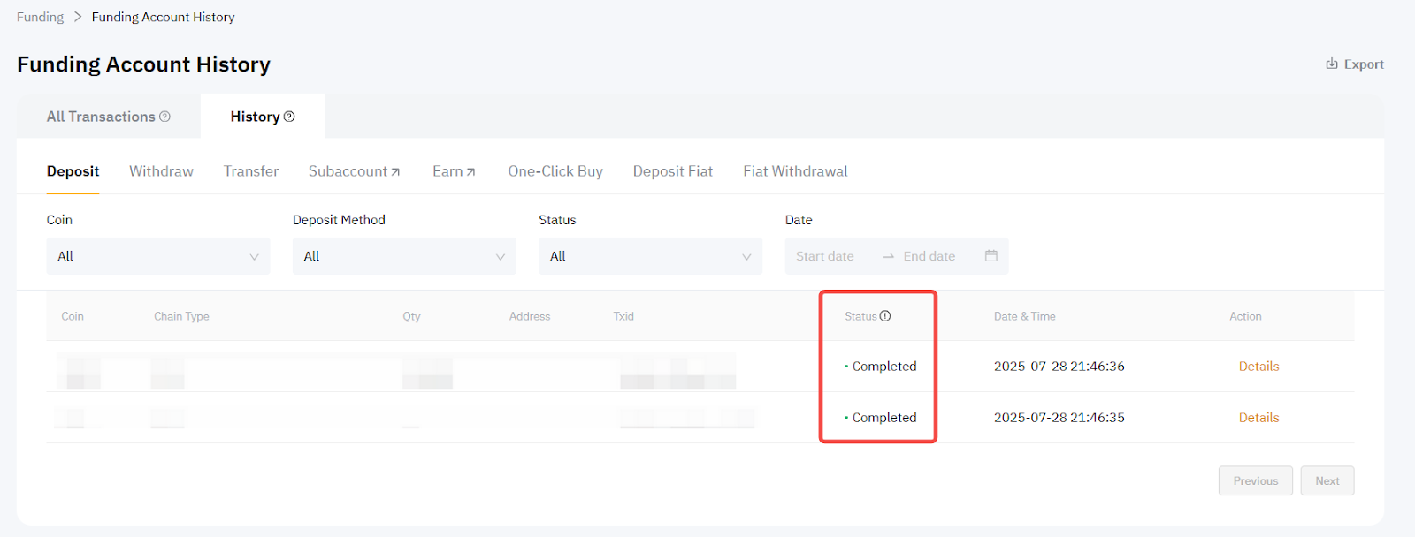Click the Status column info icon
The image size is (1415, 537).
point(885,316)
